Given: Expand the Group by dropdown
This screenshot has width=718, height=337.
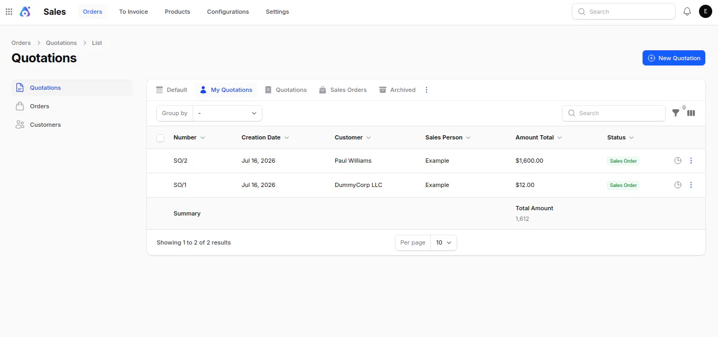Looking at the screenshot, I should pyautogui.click(x=228, y=113).
